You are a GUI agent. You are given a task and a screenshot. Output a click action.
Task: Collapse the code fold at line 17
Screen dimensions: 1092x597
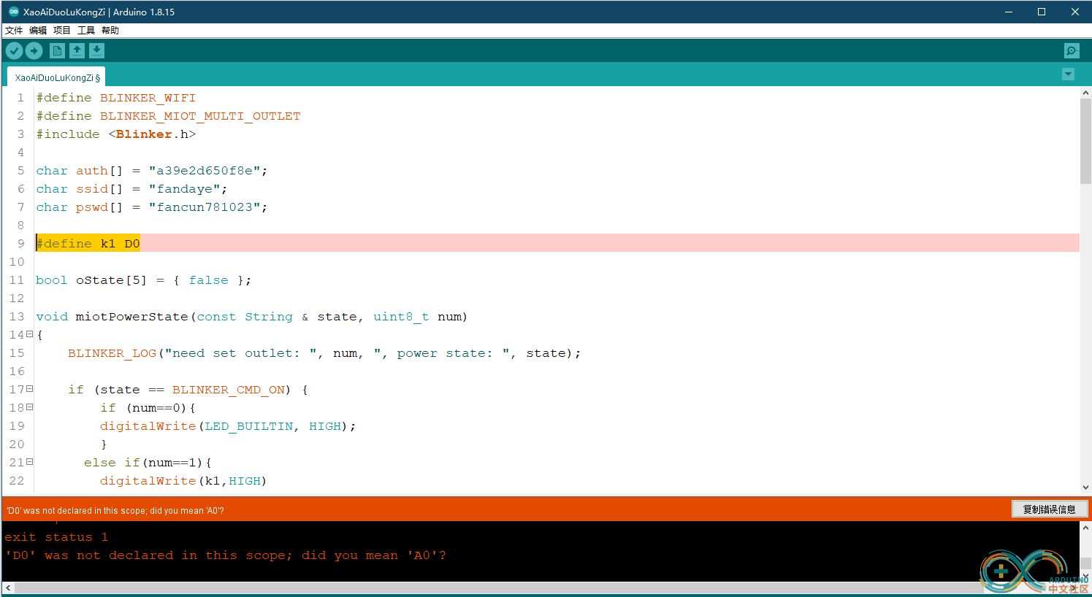(x=29, y=389)
